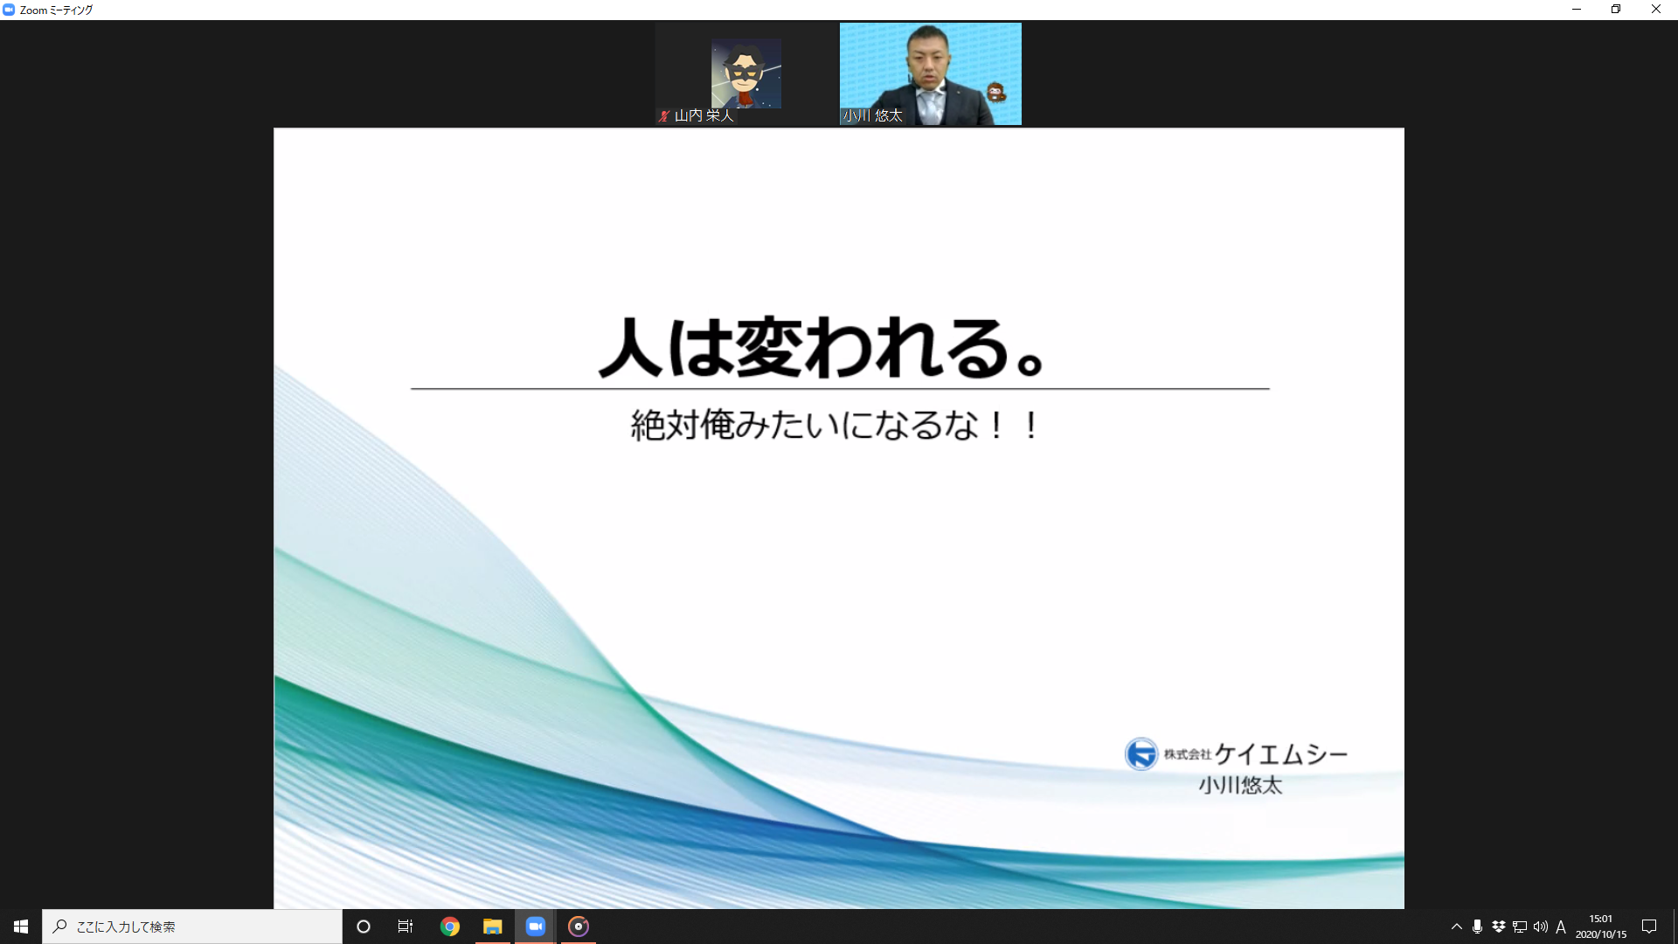Image resolution: width=1678 pixels, height=944 pixels.
Task: Open the notification action center
Action: click(x=1649, y=927)
